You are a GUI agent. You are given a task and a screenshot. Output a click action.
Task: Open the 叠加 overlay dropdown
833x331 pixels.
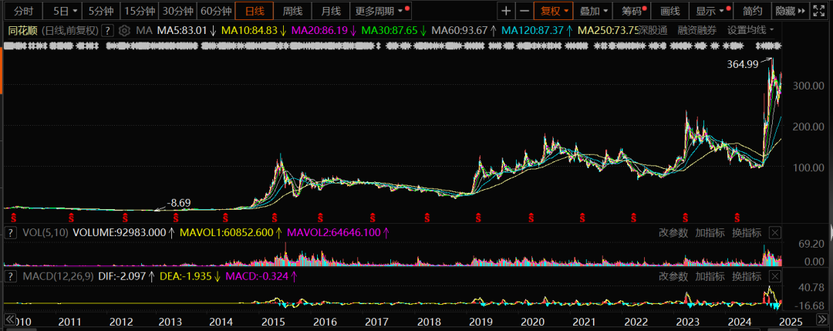592,11
